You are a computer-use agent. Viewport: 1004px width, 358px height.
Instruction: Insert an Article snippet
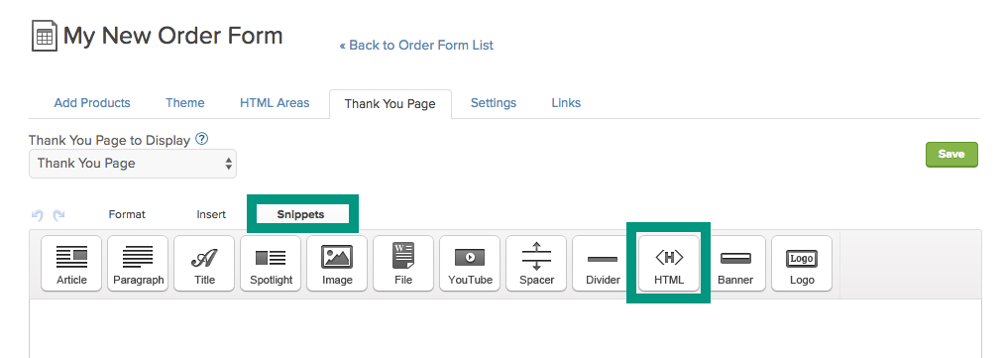click(71, 263)
